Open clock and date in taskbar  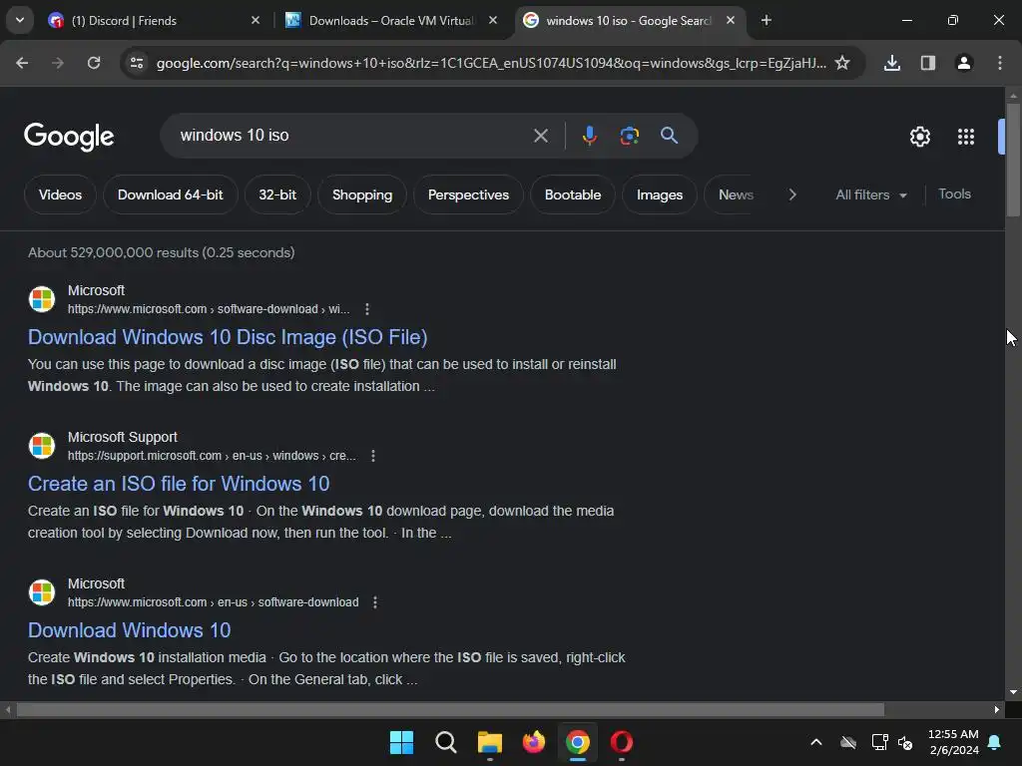click(x=953, y=742)
